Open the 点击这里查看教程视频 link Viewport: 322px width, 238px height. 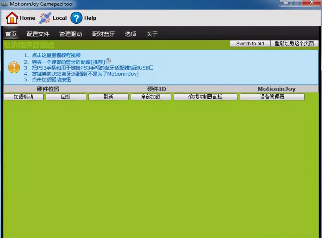pyautogui.click(x=56, y=55)
